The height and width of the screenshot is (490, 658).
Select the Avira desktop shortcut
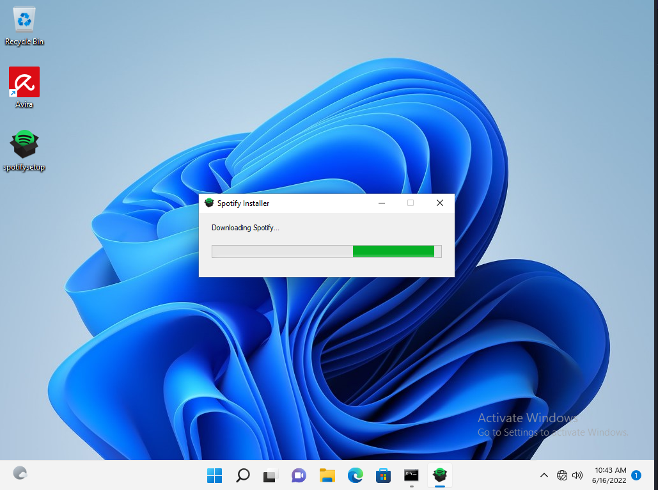(24, 83)
